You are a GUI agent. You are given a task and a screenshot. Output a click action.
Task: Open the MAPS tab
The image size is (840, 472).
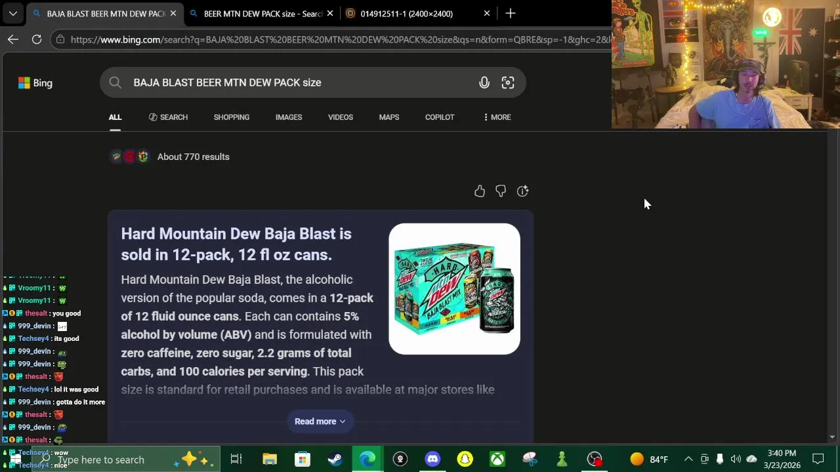(x=389, y=117)
